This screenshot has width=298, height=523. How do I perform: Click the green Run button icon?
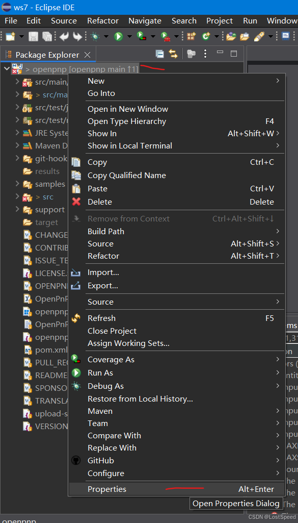click(119, 36)
